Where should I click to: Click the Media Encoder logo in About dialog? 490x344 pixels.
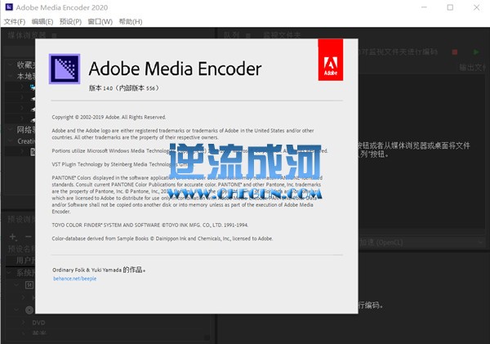click(65, 69)
